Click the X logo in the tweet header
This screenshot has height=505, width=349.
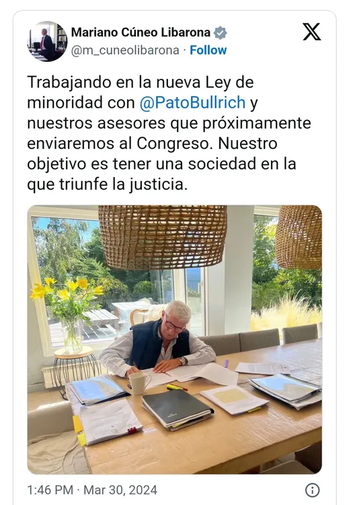(x=311, y=32)
